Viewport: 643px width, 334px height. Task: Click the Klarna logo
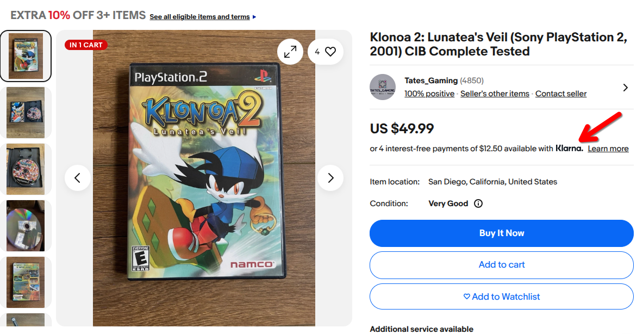pyautogui.click(x=569, y=149)
